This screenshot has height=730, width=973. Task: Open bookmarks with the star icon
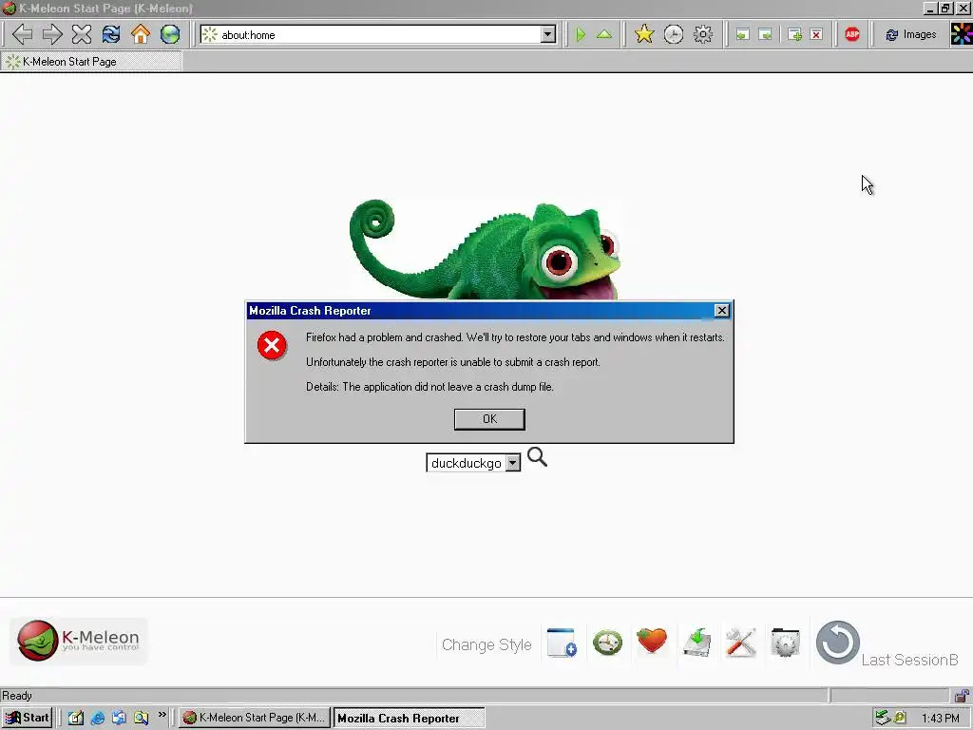pos(644,34)
